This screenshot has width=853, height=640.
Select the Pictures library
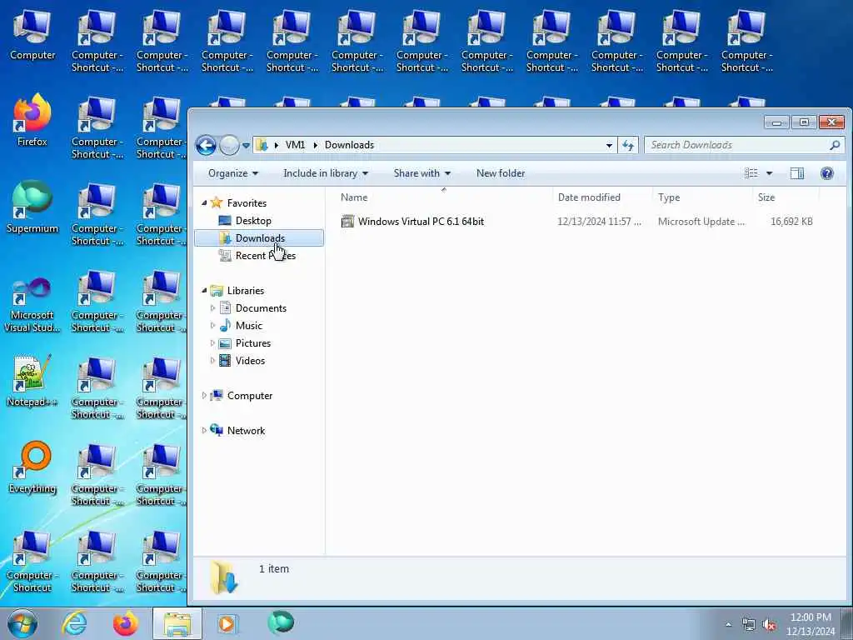(253, 342)
